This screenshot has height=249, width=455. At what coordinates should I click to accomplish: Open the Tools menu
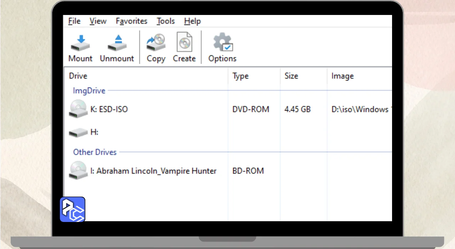tap(166, 21)
